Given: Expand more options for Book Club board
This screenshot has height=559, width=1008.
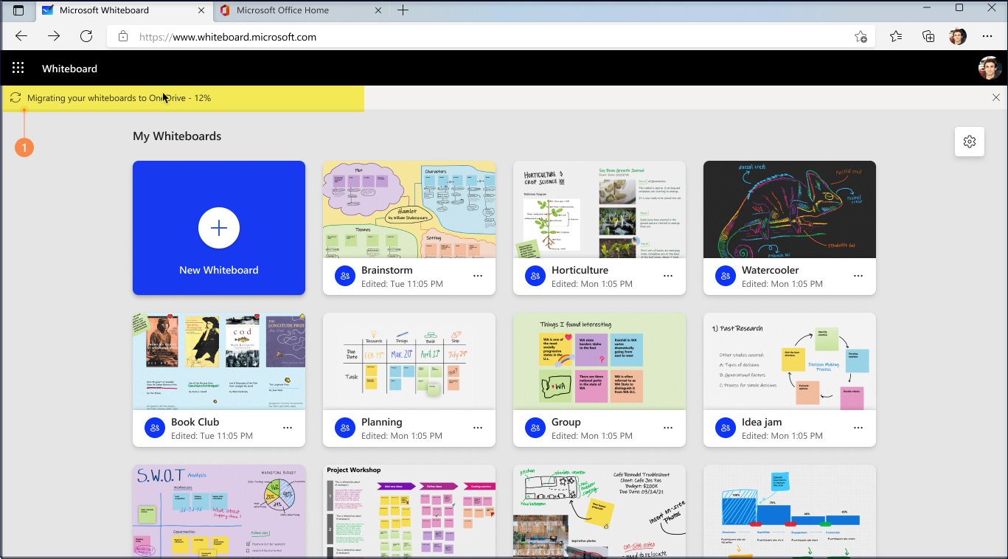Looking at the screenshot, I should (x=288, y=428).
